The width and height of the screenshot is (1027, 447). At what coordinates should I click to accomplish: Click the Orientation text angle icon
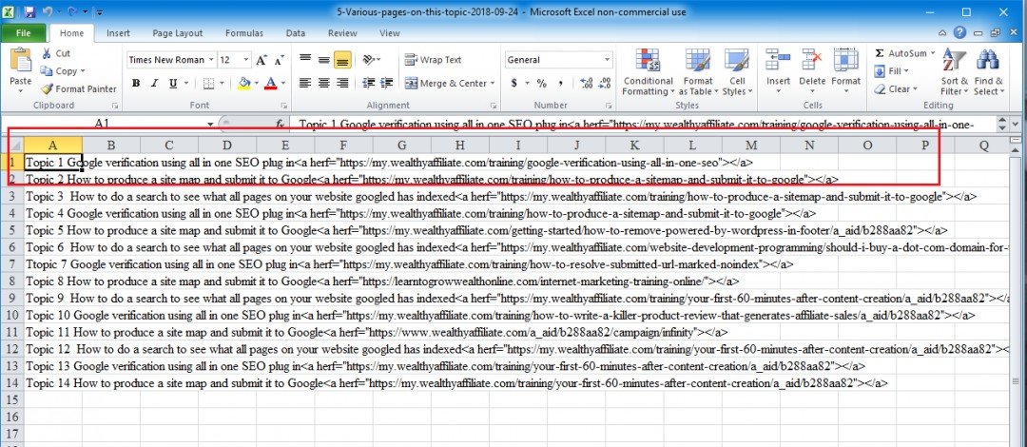coord(369,60)
